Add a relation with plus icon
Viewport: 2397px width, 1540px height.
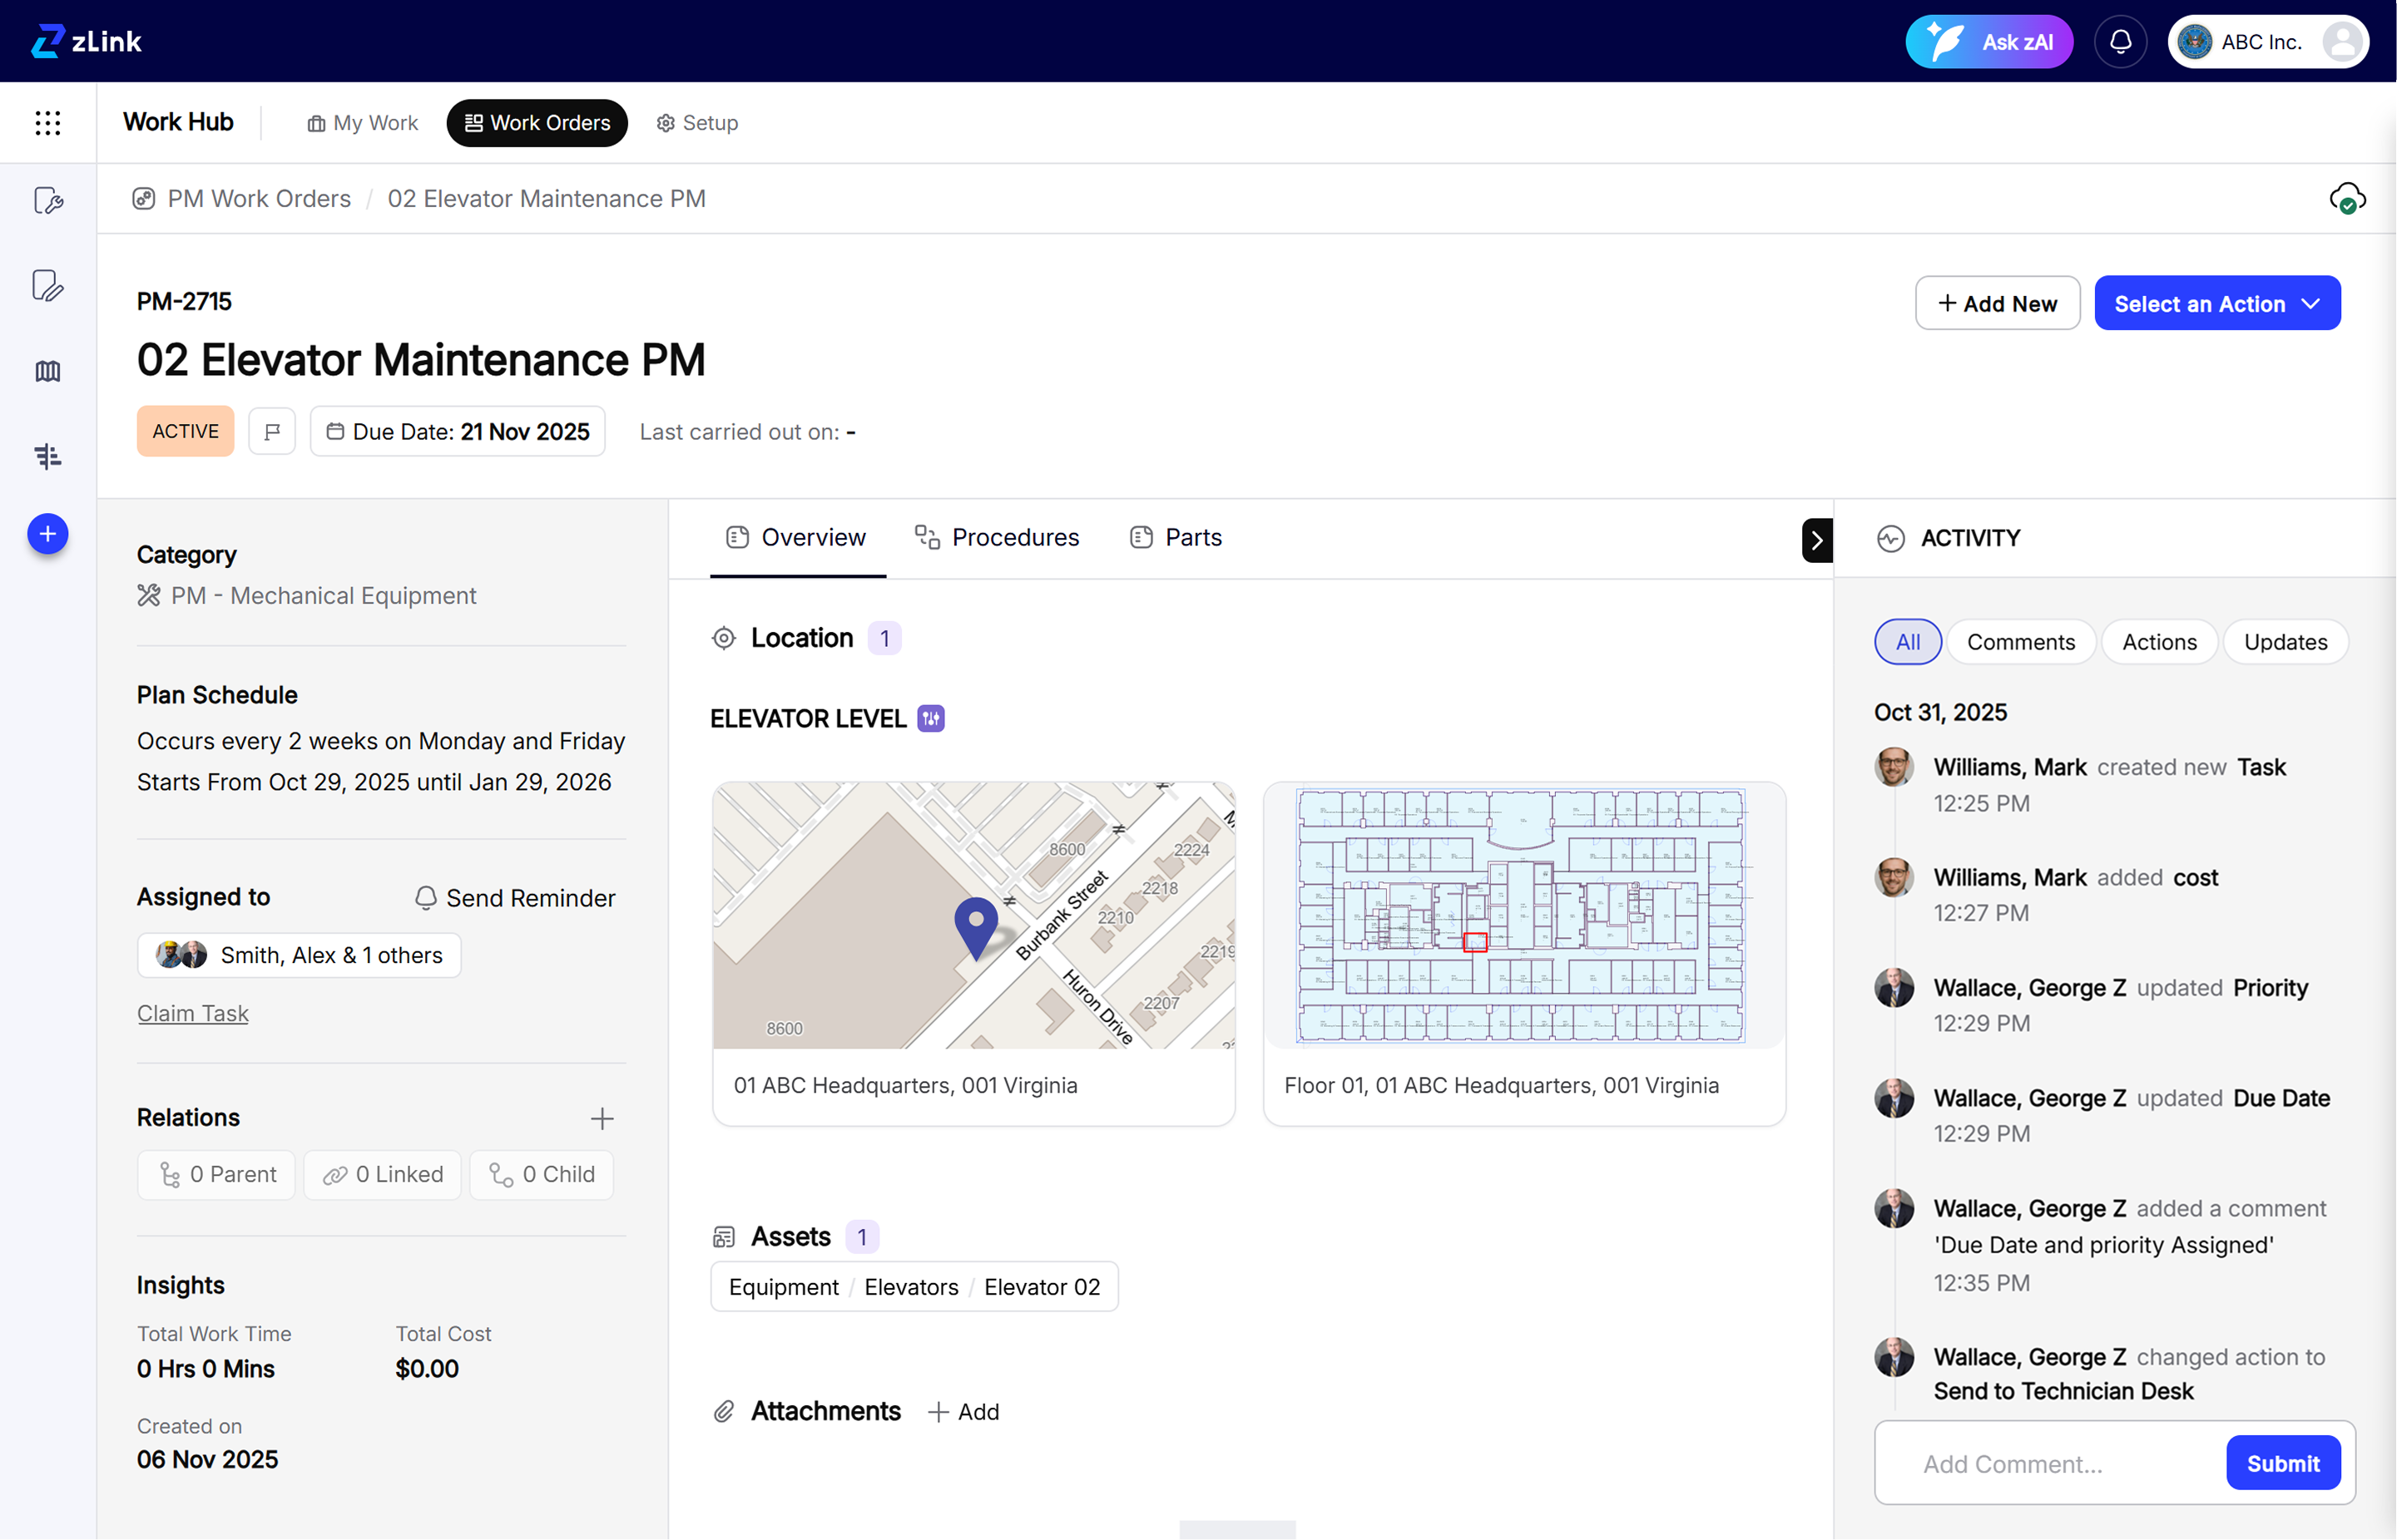click(602, 1118)
